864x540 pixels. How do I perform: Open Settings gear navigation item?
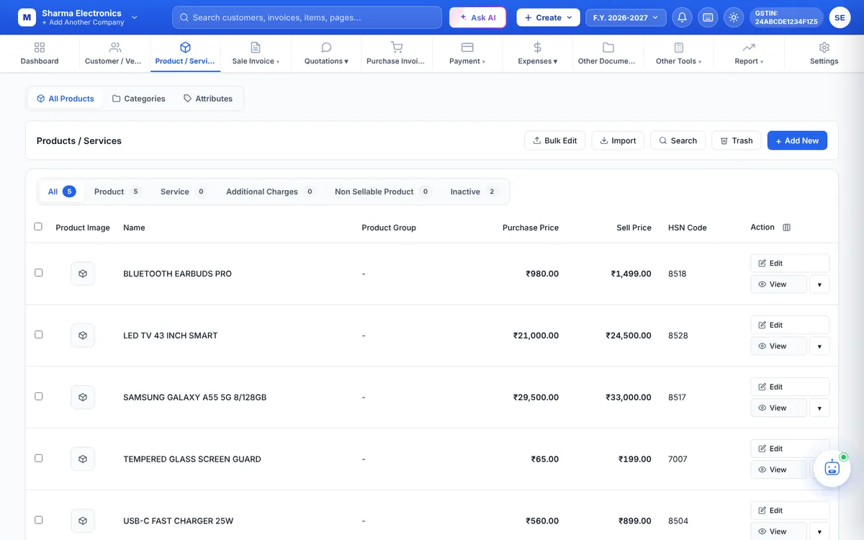[x=824, y=53]
